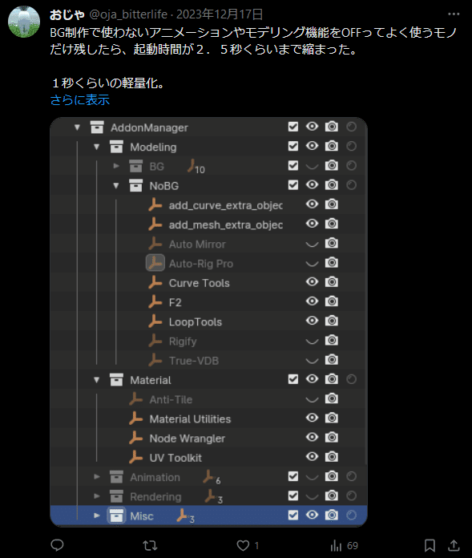
Task: Open the おじゃ display name
Action: pos(67,14)
